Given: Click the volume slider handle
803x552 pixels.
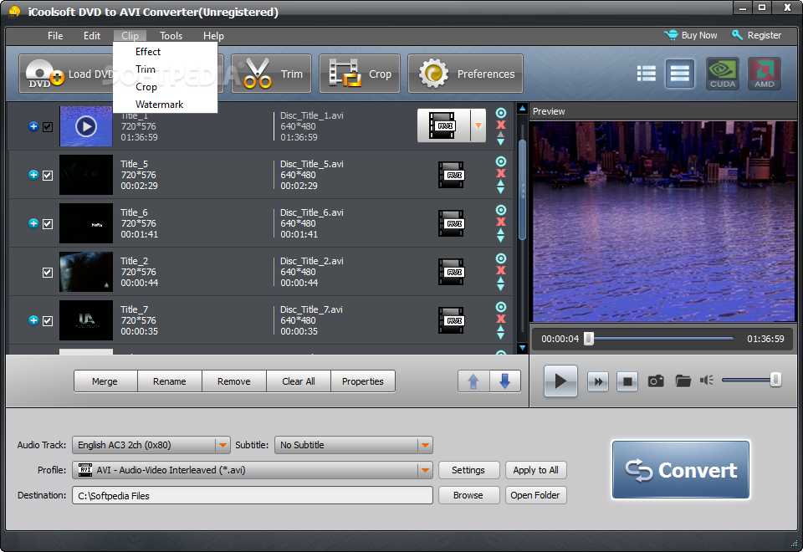Looking at the screenshot, I should [776, 380].
